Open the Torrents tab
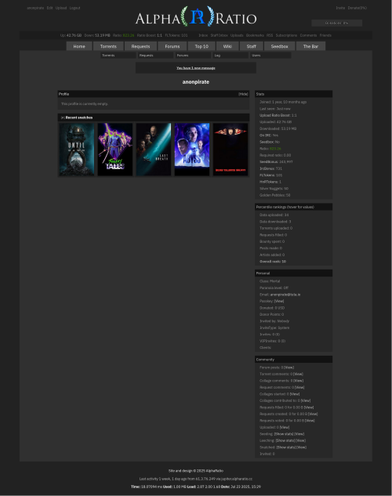The height and width of the screenshot is (496, 392). tap(108, 46)
